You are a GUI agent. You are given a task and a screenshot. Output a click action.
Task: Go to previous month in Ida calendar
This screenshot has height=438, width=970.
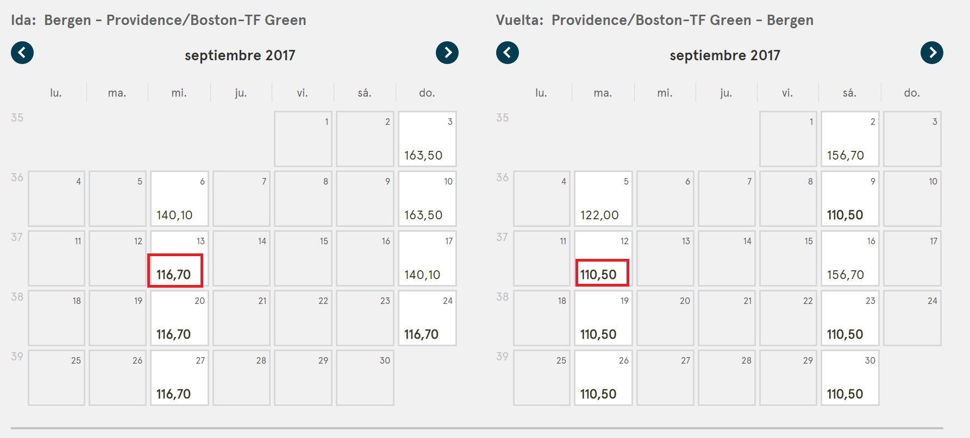click(22, 53)
